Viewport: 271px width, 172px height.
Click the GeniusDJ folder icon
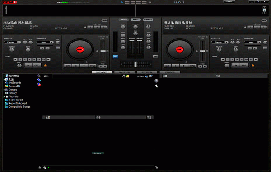coord(7,86)
